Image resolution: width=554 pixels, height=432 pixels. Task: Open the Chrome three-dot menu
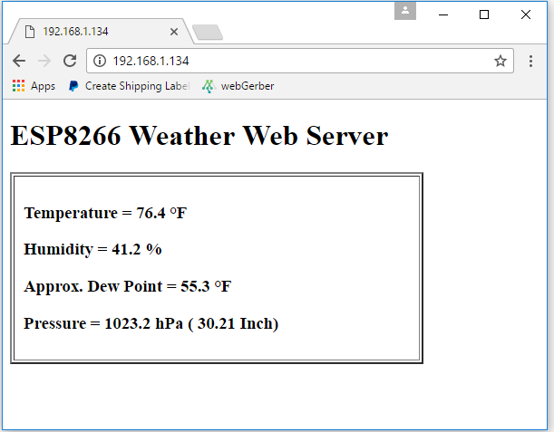coord(530,61)
